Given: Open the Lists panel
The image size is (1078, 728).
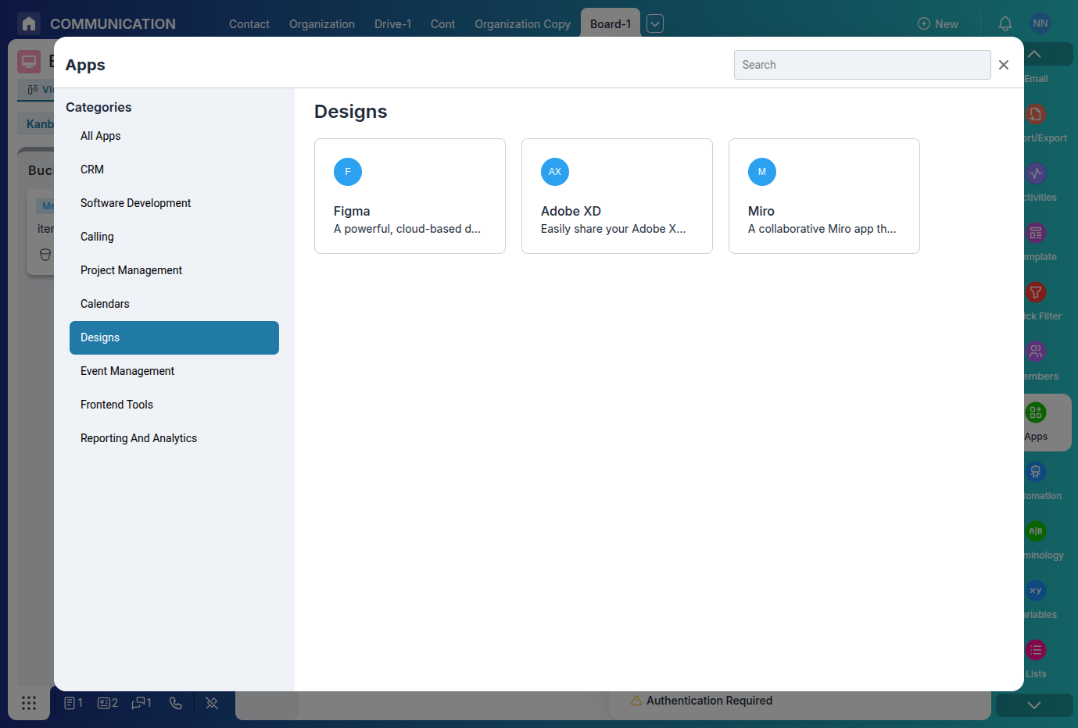Looking at the screenshot, I should click(1035, 650).
